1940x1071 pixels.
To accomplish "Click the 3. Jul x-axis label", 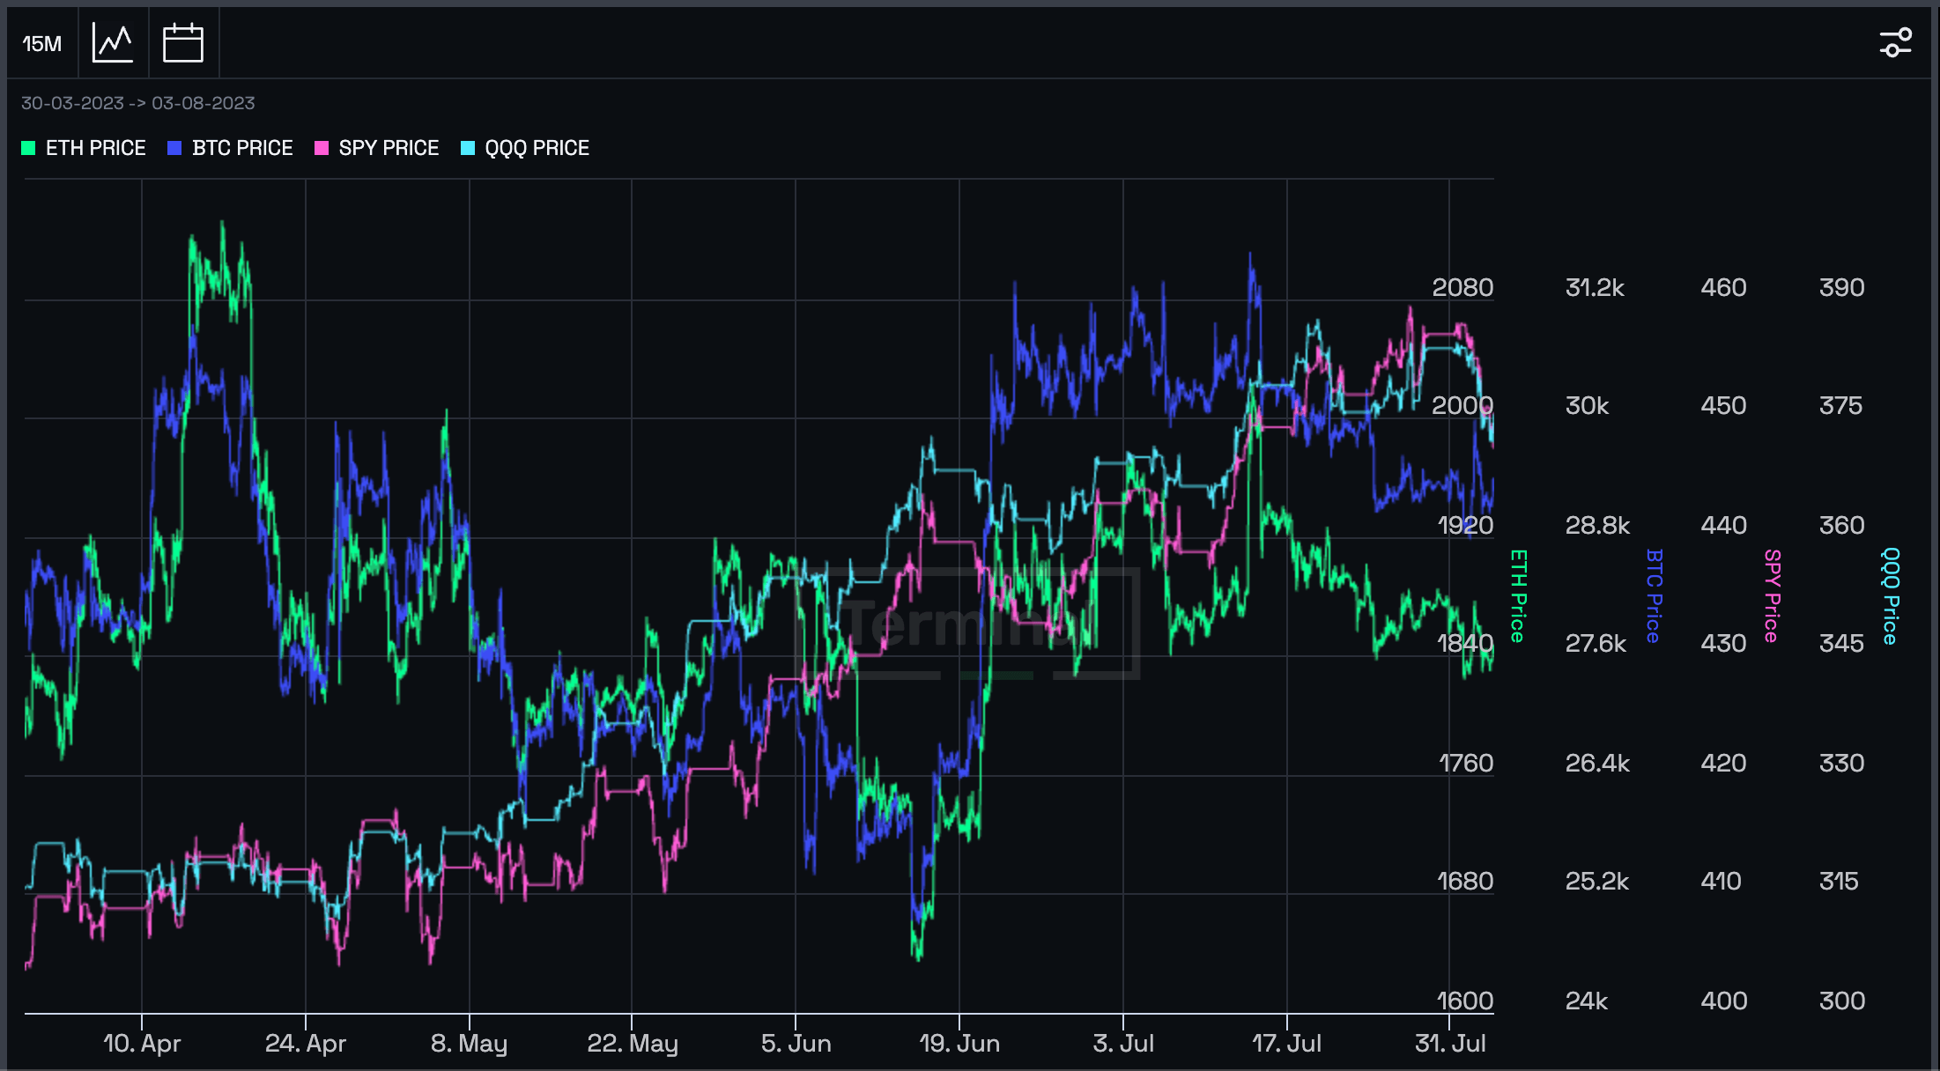I will click(1123, 1044).
